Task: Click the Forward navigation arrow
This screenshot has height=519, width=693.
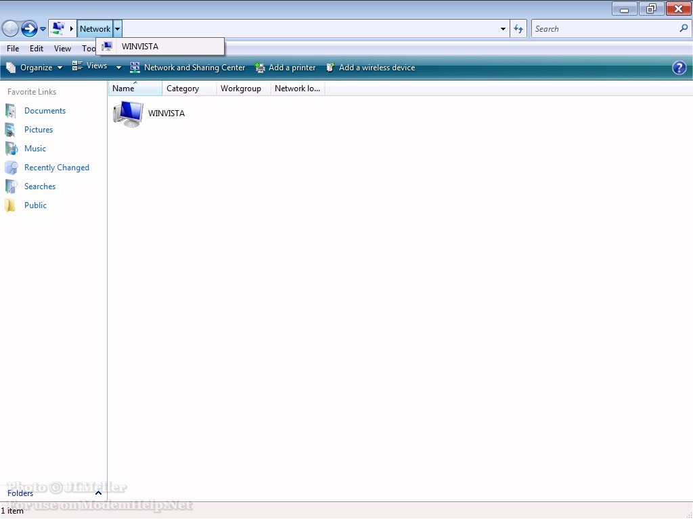Action: click(x=29, y=28)
